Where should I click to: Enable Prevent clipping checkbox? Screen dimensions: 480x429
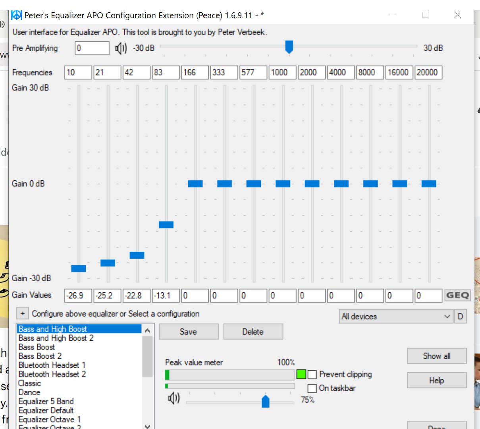point(312,375)
